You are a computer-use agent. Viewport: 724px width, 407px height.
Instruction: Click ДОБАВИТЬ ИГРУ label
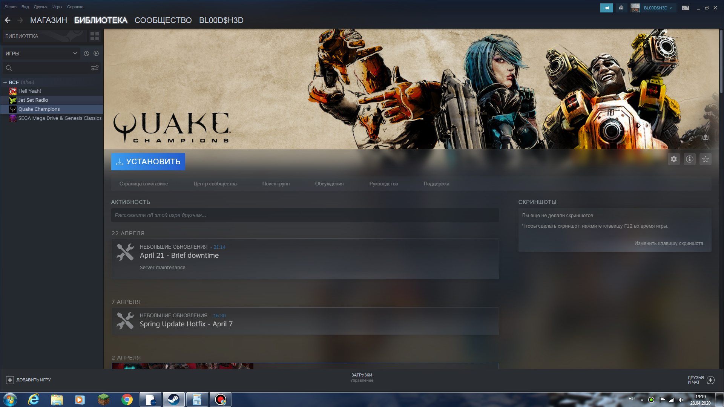pyautogui.click(x=34, y=380)
